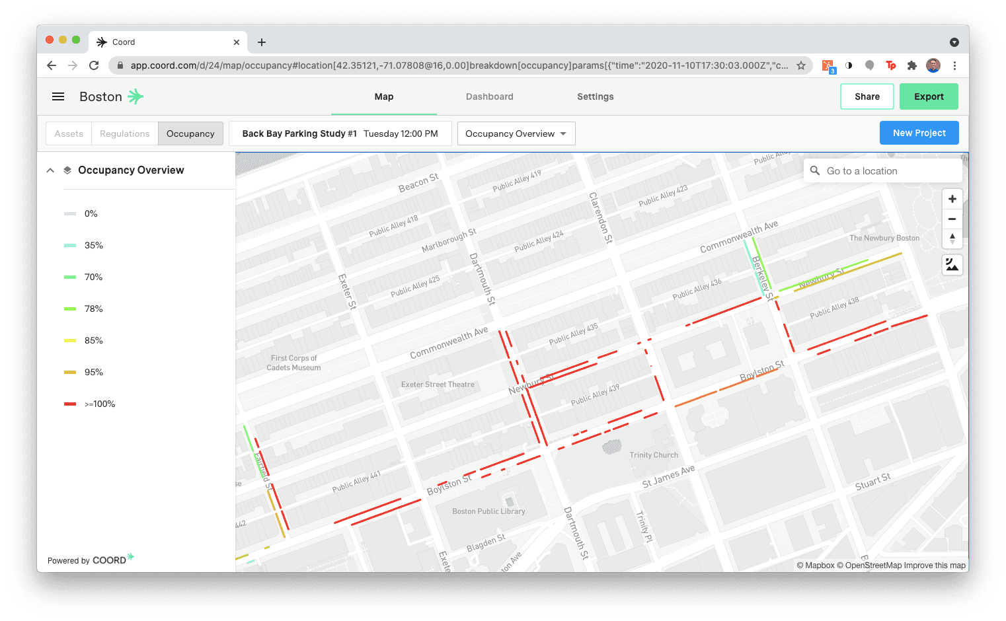Open the Settings tab

[x=596, y=96]
